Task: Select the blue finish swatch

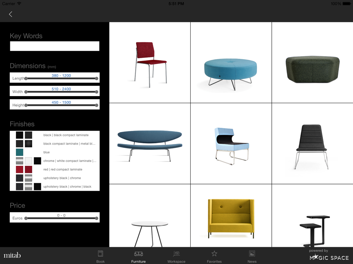Action: click(x=19, y=152)
